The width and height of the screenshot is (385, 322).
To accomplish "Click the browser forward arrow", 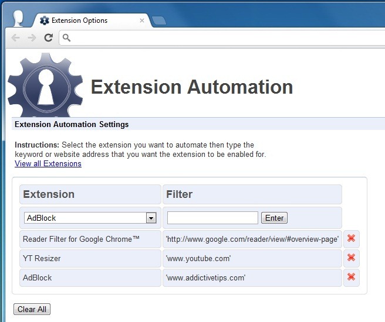I will pyautogui.click(x=32, y=37).
